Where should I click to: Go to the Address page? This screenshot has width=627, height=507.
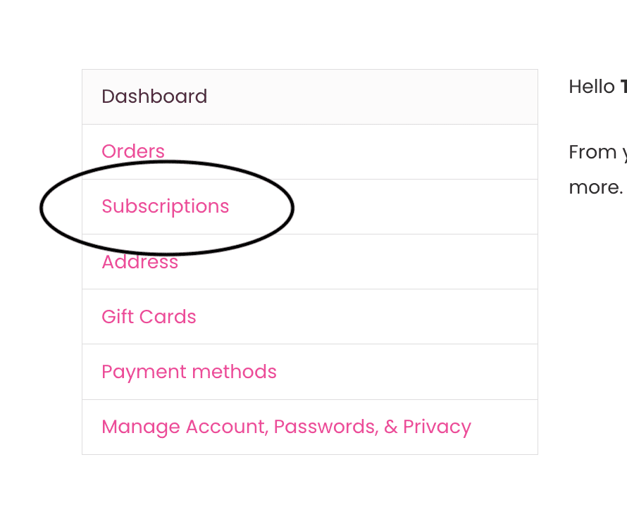click(139, 262)
